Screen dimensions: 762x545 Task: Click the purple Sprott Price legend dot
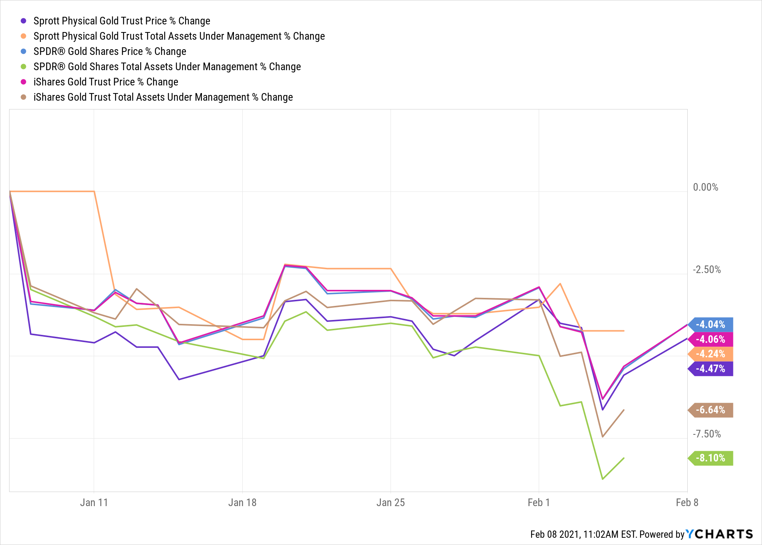click(x=24, y=21)
